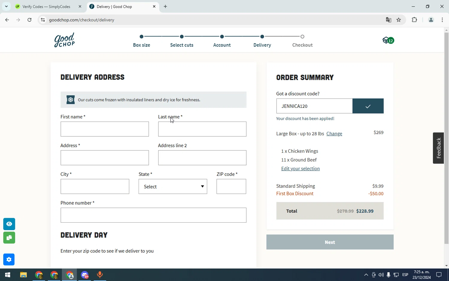Click the City input field
The image size is (449, 281).
95,187
